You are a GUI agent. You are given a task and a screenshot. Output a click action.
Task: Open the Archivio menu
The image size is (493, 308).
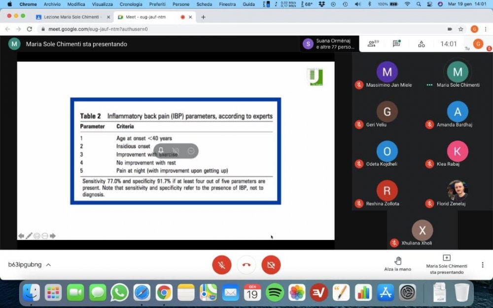pyautogui.click(x=52, y=4)
